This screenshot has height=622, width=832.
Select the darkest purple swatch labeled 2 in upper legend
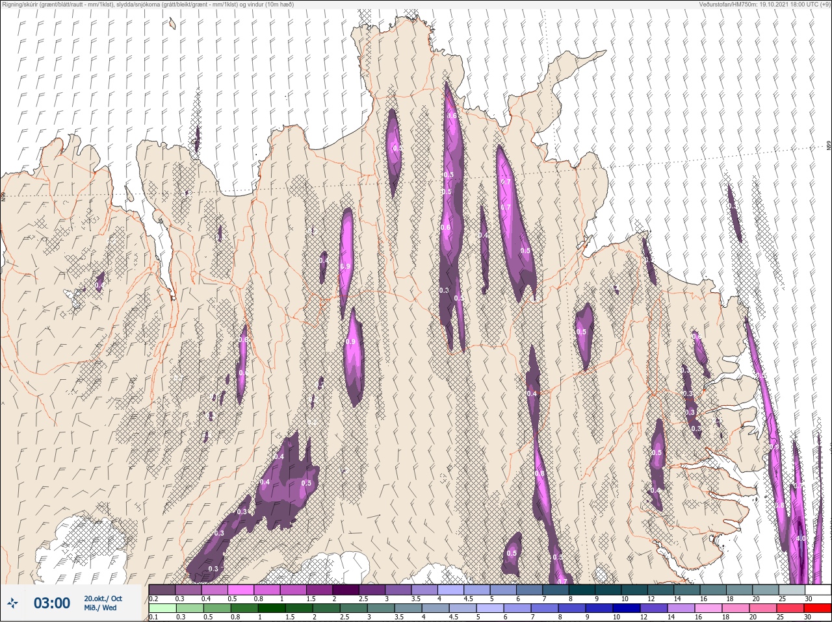click(346, 590)
